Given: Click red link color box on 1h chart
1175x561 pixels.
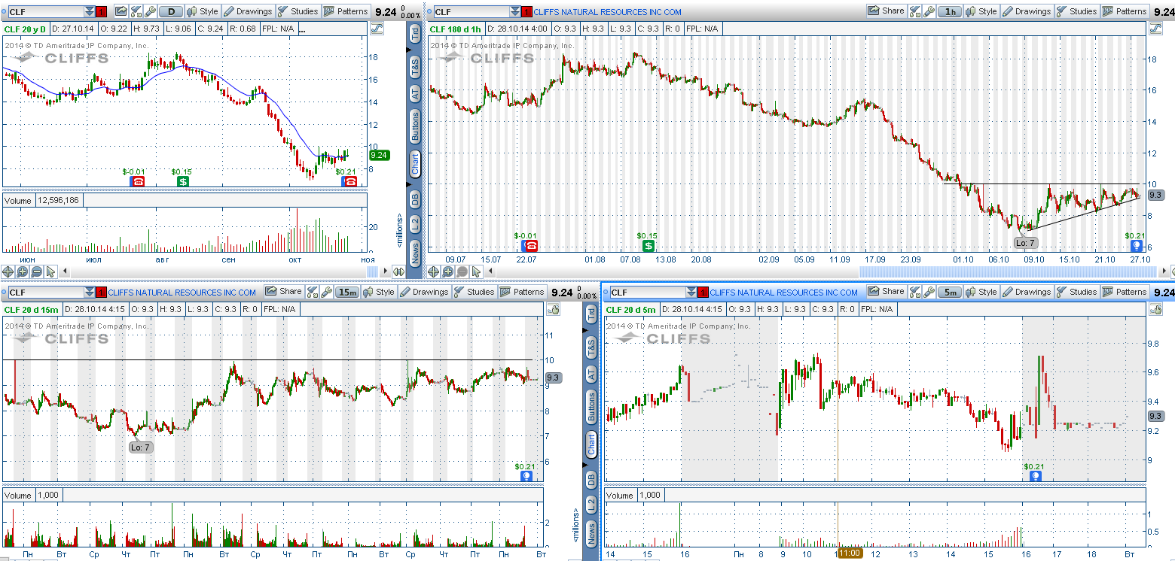Looking at the screenshot, I should coord(526,11).
